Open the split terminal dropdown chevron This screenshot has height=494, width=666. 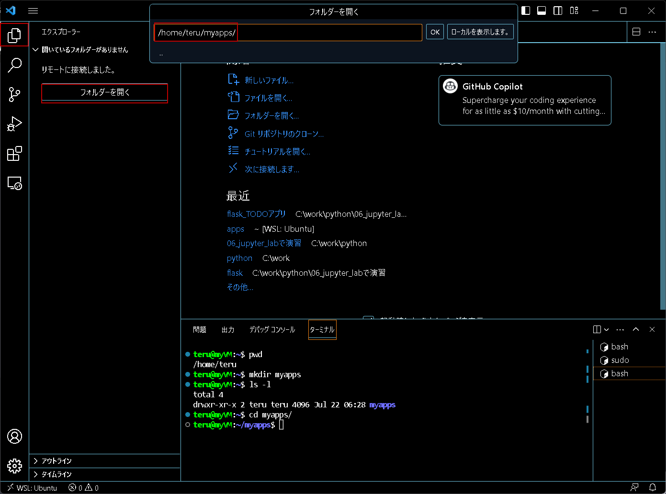coord(607,329)
